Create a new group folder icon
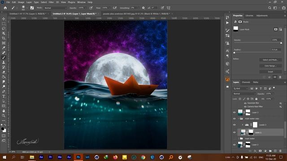 coord(270,151)
